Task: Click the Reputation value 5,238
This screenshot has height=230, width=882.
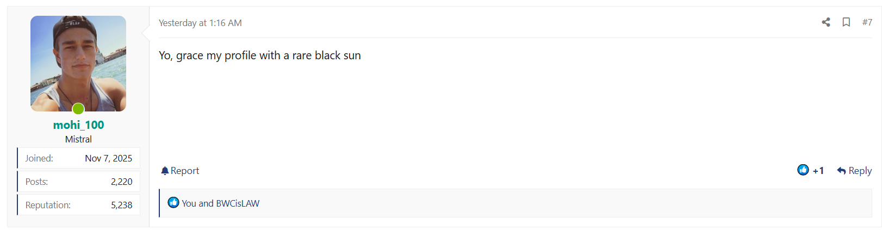Action: (x=121, y=205)
